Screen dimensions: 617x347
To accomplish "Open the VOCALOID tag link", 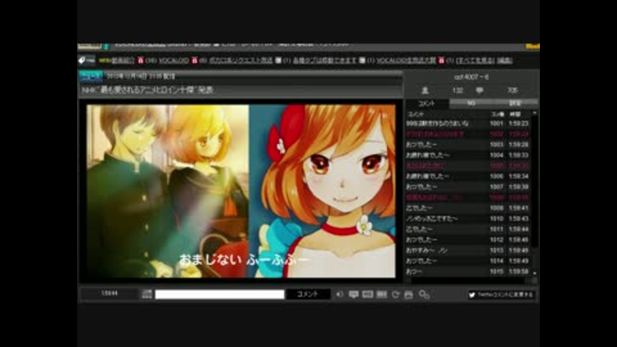I will coord(174,60).
